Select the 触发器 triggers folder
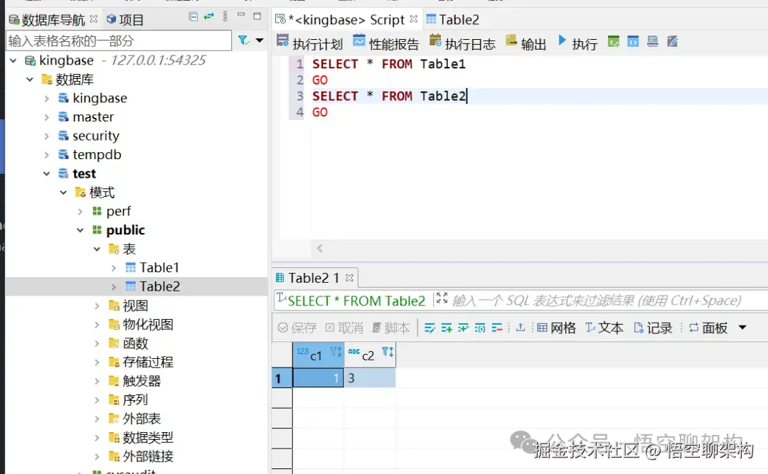The height and width of the screenshot is (474, 768). (142, 381)
